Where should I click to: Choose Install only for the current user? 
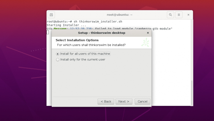coord(58,60)
